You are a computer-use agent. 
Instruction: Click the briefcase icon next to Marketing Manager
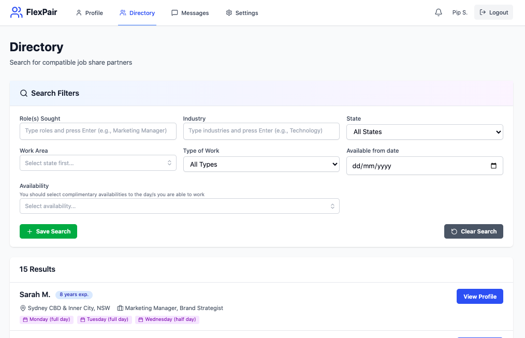click(x=120, y=308)
